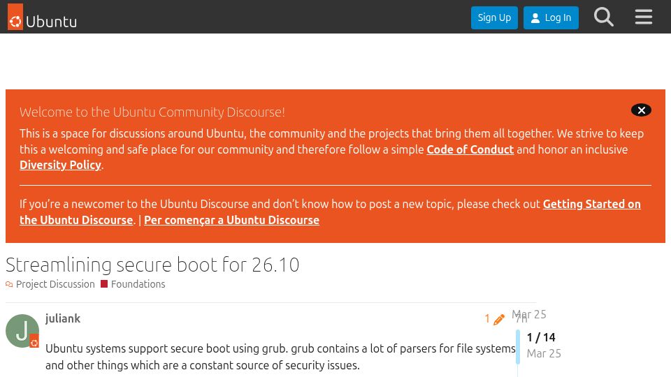This screenshot has width=671, height=377.
Task: Click the Mar 25 date below the 1 / 14 counter
Action: point(544,353)
